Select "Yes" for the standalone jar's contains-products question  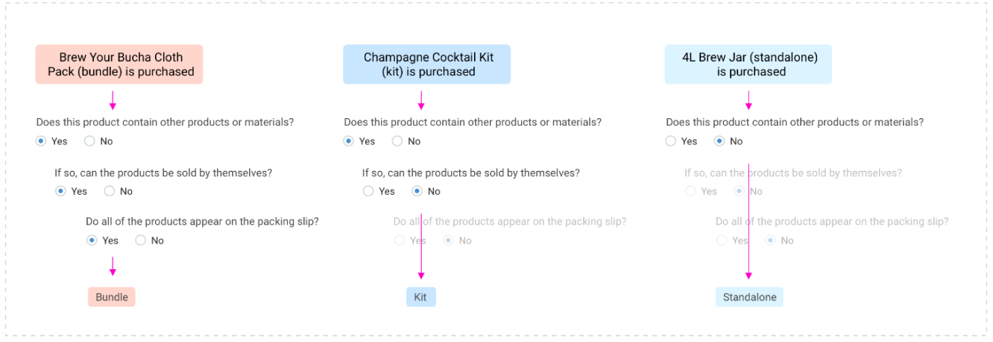coord(671,141)
